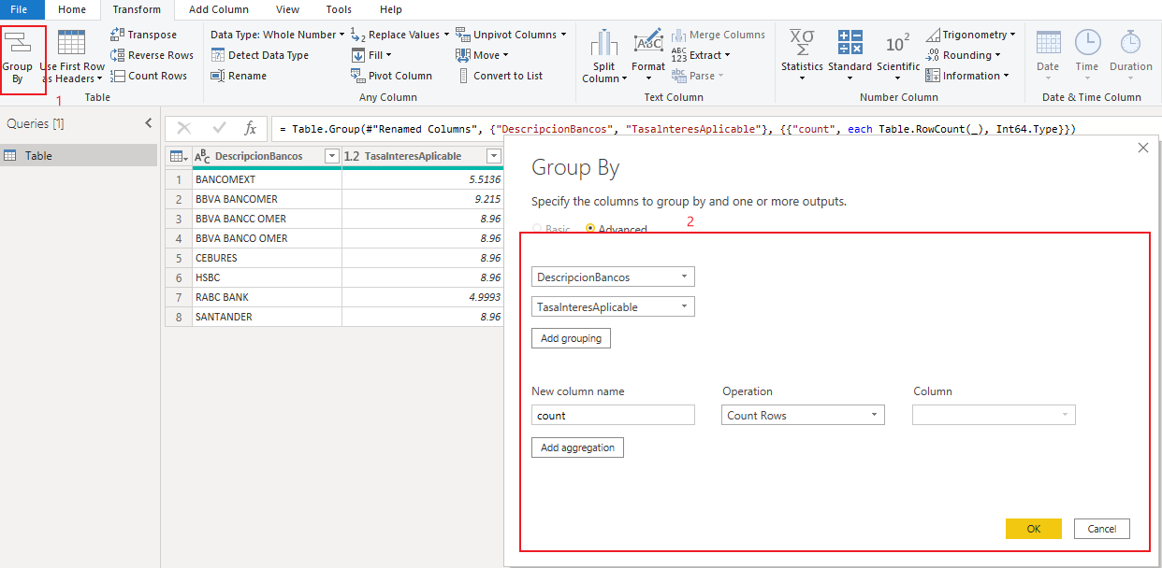This screenshot has height=568, width=1162.
Task: Open the DescripcionBancos grouping dropdown
Action: coord(613,277)
